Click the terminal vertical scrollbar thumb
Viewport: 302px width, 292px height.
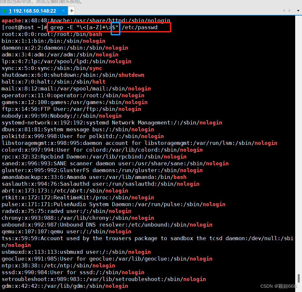coord(298,278)
